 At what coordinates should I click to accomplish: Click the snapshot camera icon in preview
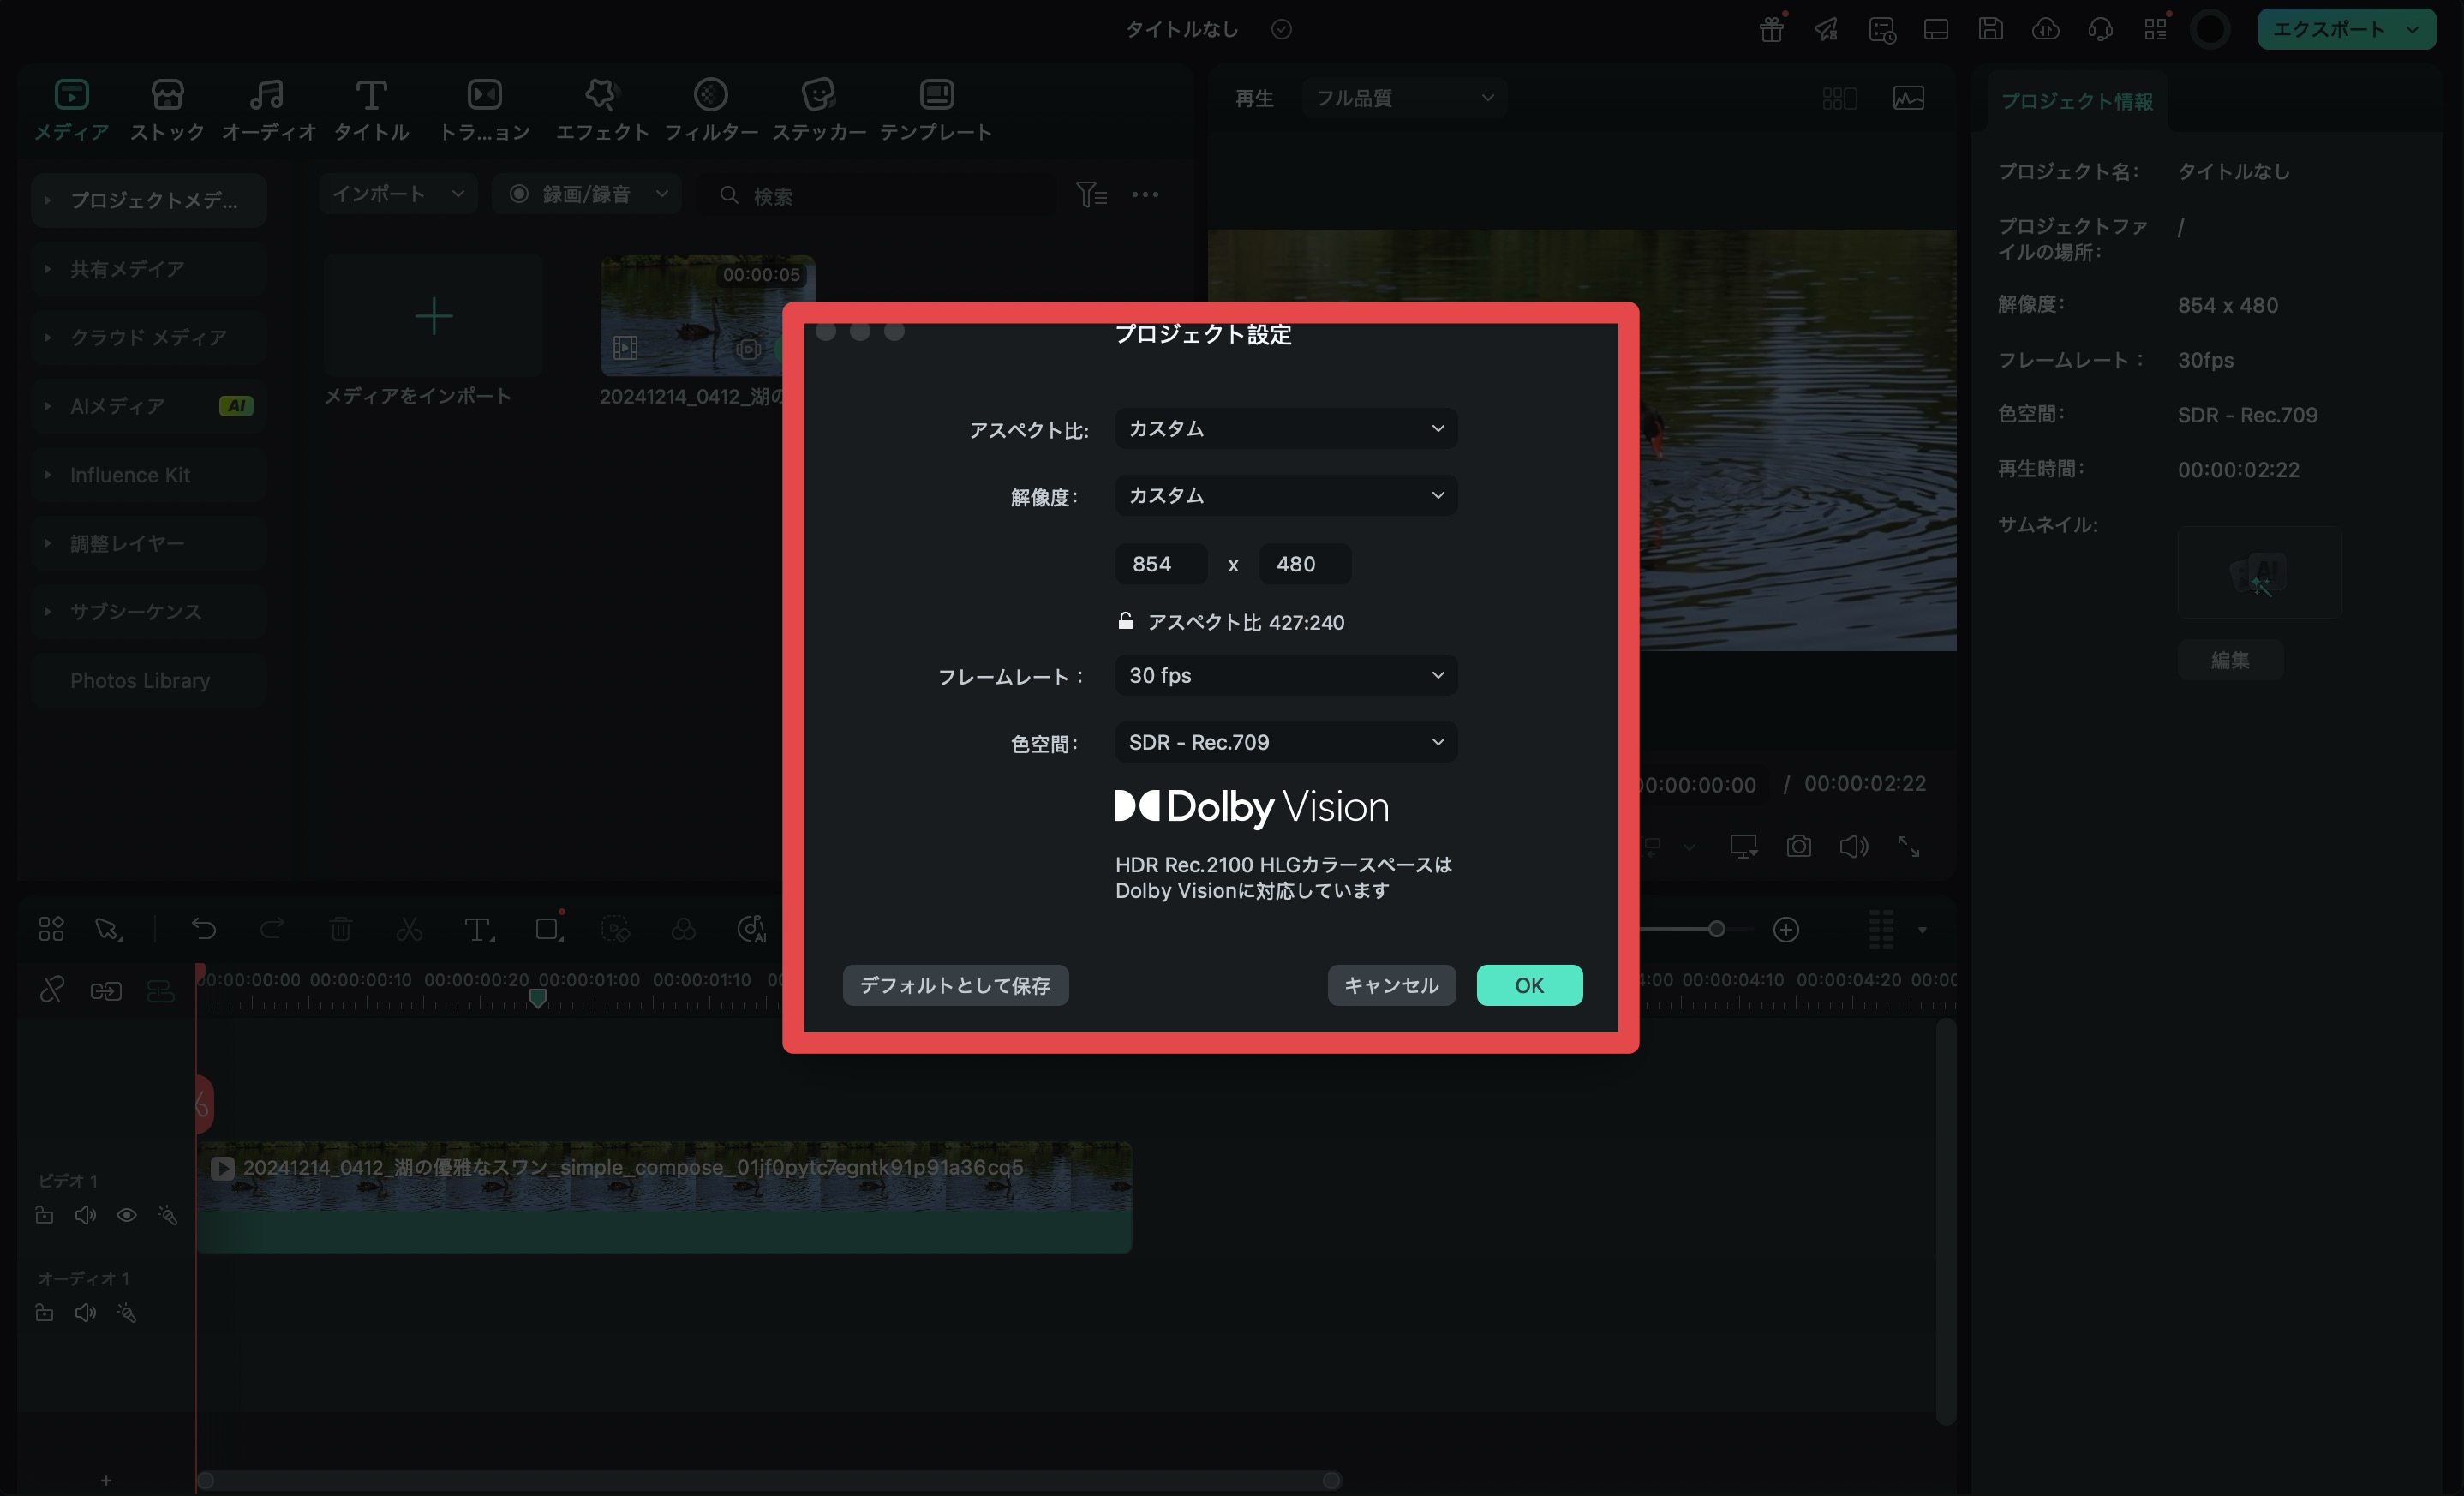pos(1799,847)
